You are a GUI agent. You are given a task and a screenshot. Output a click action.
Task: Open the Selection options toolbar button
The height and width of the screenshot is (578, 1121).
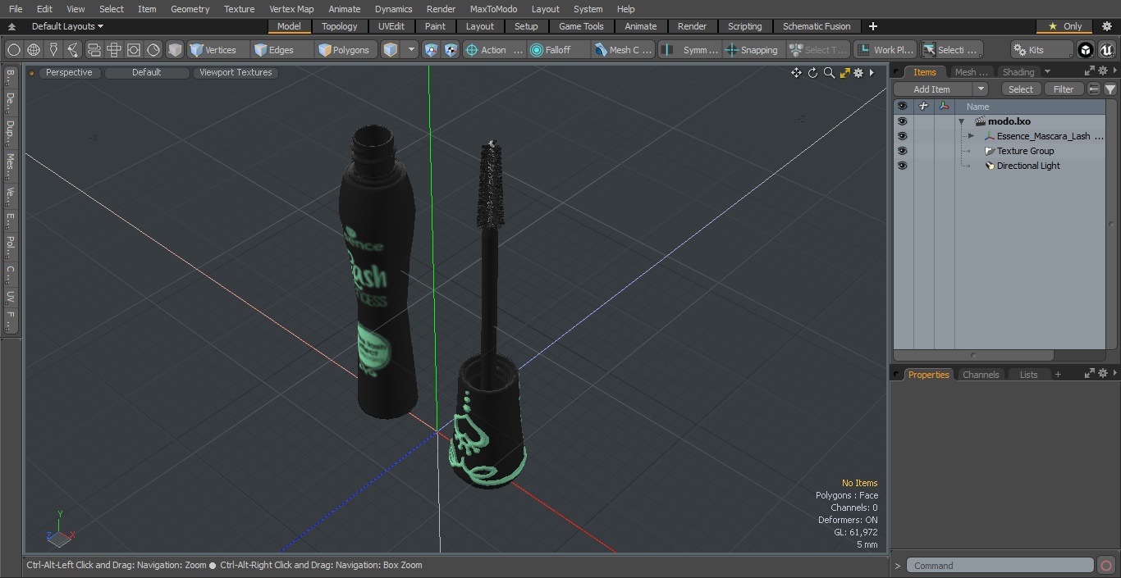(x=950, y=50)
